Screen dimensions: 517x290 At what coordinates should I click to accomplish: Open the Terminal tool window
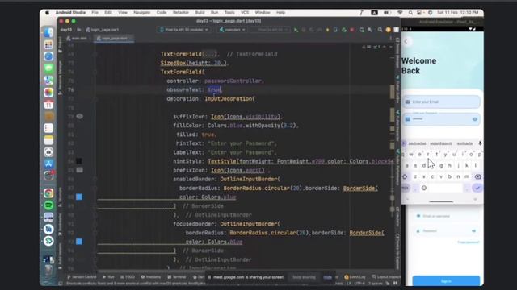pyautogui.click(x=177, y=277)
